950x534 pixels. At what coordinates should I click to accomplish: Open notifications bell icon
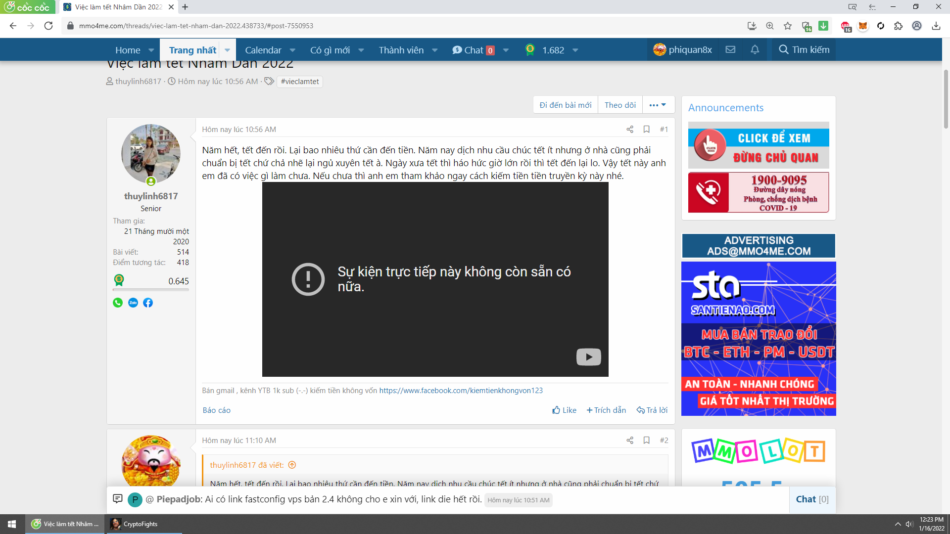755,50
